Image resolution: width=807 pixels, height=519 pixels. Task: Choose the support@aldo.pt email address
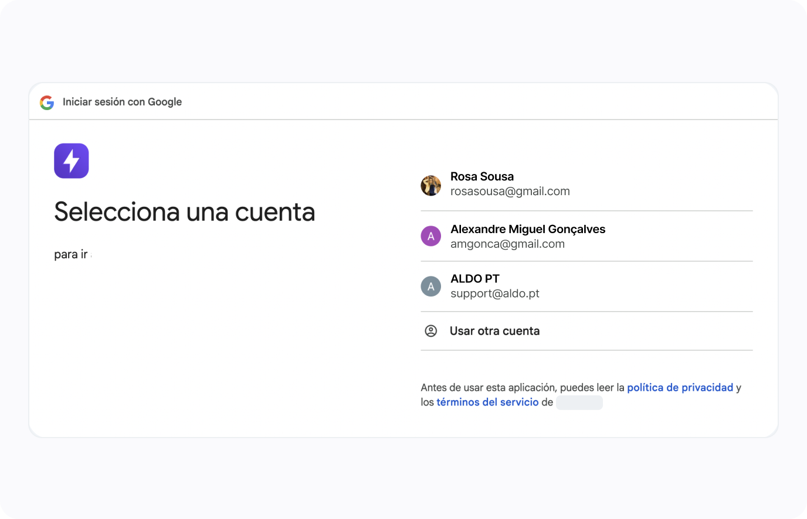pos(494,293)
